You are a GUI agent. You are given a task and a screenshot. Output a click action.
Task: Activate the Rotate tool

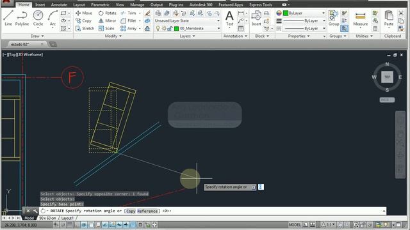point(108,13)
